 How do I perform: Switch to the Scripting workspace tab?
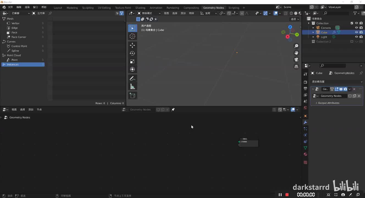[234, 8]
